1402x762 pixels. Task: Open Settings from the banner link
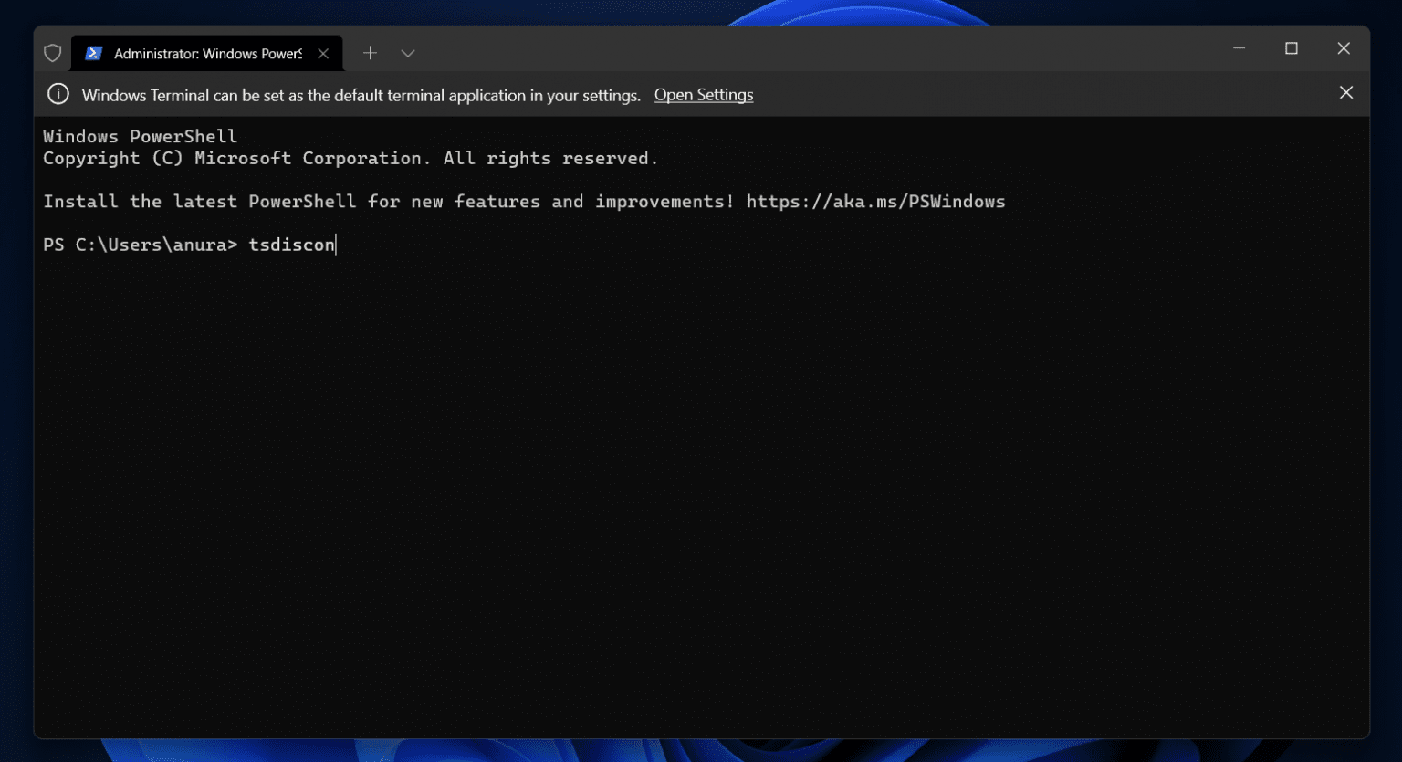703,94
